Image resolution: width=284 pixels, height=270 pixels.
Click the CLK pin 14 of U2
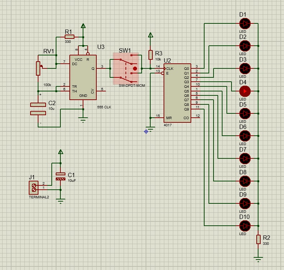(159, 68)
